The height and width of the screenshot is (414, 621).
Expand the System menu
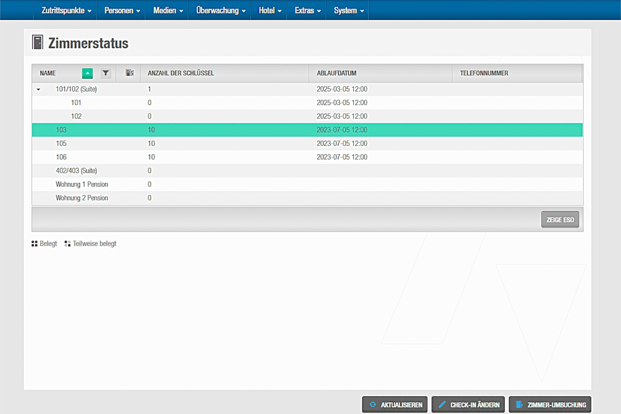click(x=348, y=11)
